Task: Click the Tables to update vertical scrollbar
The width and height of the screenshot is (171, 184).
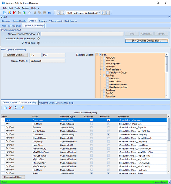Action: point(166,75)
